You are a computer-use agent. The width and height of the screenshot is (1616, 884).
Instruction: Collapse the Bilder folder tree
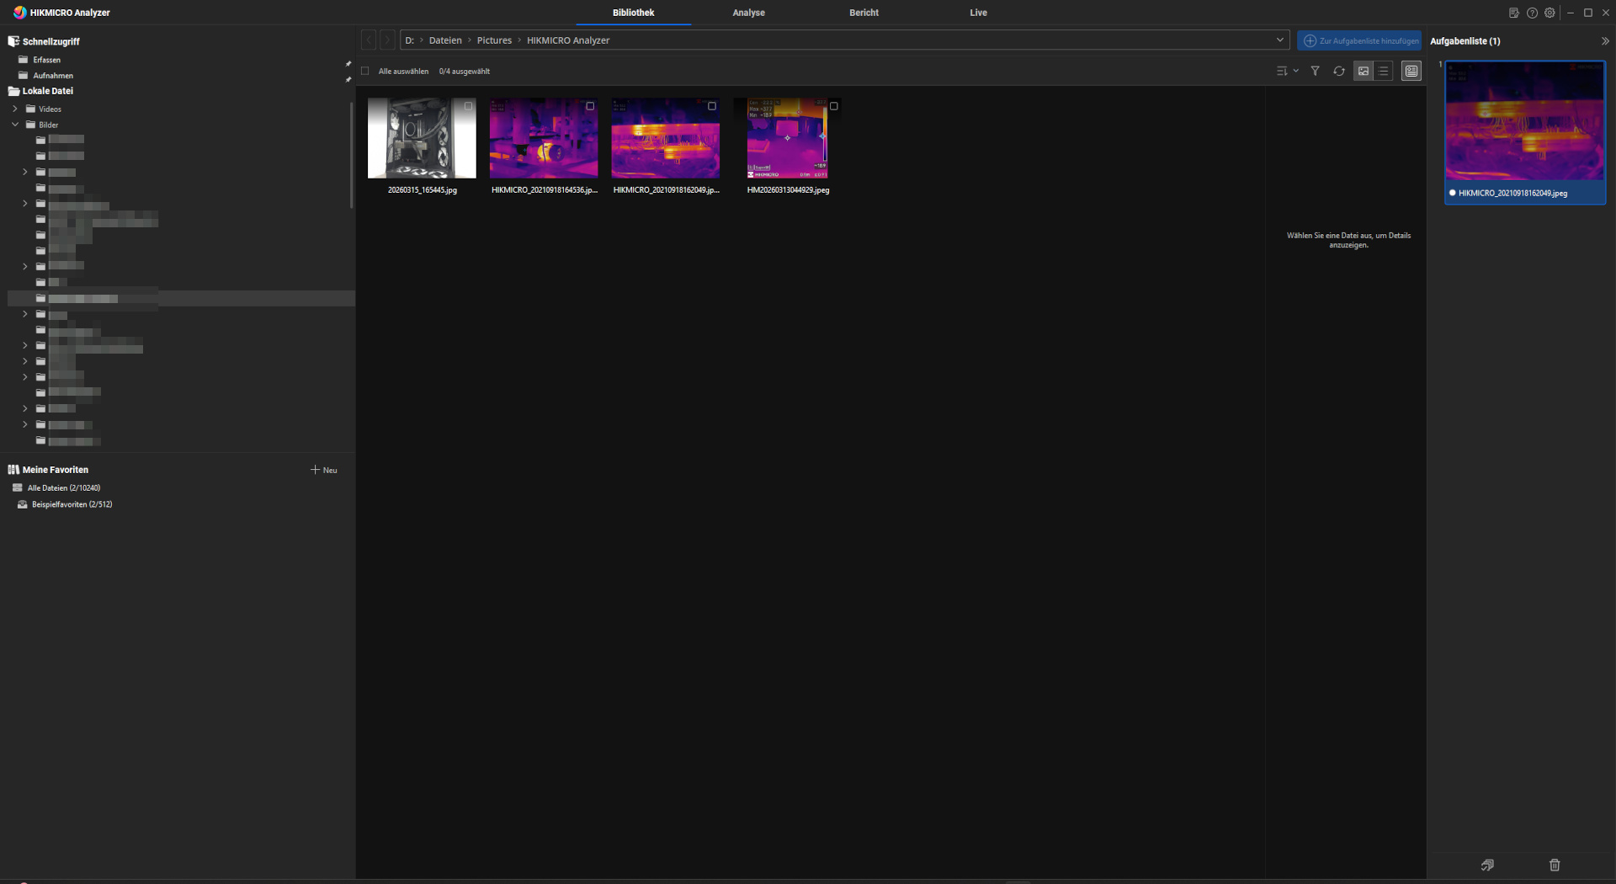click(x=15, y=125)
